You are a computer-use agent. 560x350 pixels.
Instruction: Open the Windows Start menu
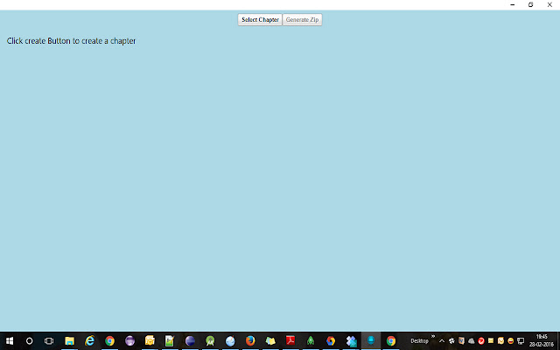(10, 340)
